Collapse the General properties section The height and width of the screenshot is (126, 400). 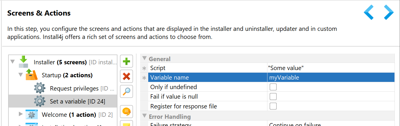[x=144, y=59]
